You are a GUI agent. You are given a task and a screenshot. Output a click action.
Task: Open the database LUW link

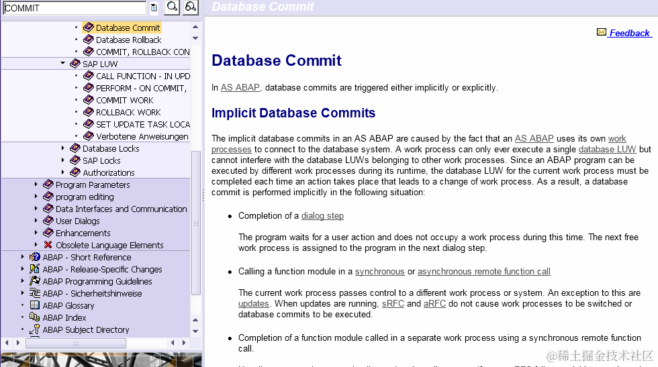(607, 150)
